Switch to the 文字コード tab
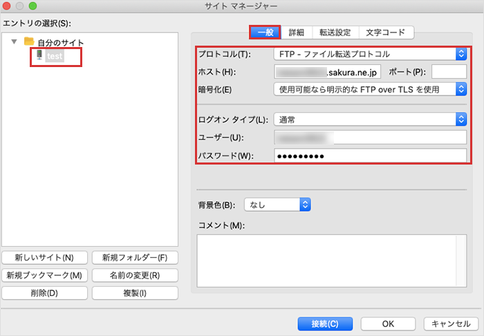Viewport: 484px width, 336px height. [x=386, y=32]
